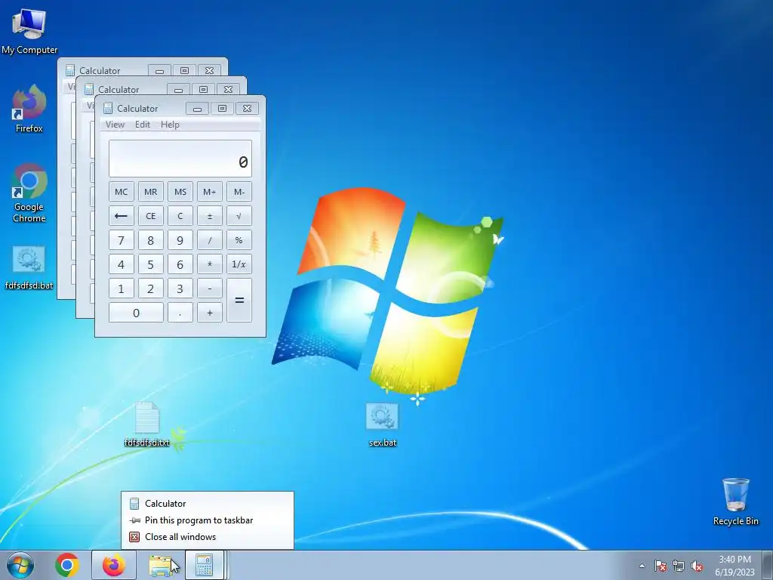
Task: Choose Close all windows in jump list
Action: point(208,537)
